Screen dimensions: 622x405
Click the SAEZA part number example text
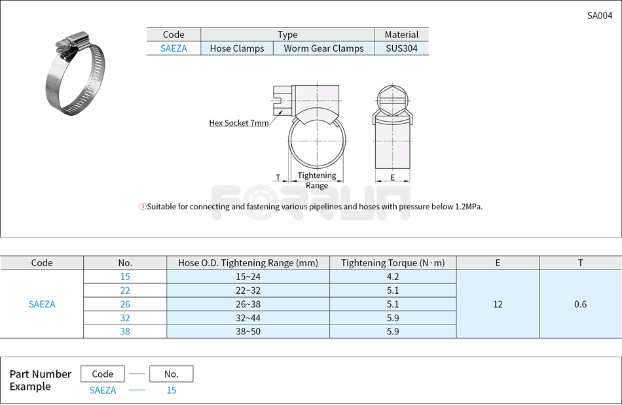pyautogui.click(x=102, y=390)
